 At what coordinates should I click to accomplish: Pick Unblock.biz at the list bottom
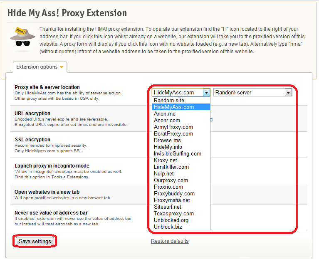pos(168,227)
